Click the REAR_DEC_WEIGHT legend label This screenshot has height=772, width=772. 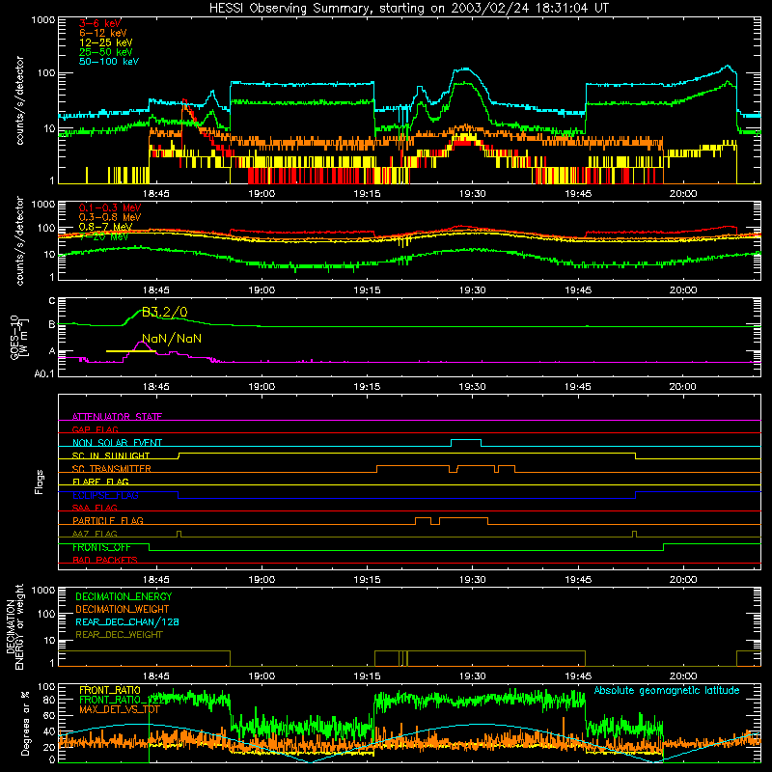(119, 635)
